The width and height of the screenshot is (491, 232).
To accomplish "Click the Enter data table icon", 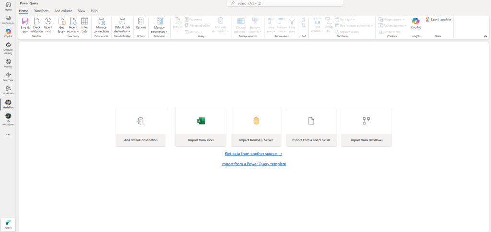I will pos(84,22).
